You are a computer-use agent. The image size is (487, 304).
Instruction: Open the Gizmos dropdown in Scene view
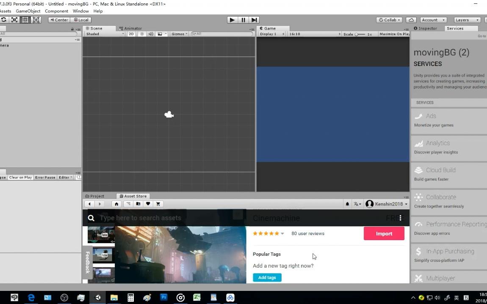[178, 34]
